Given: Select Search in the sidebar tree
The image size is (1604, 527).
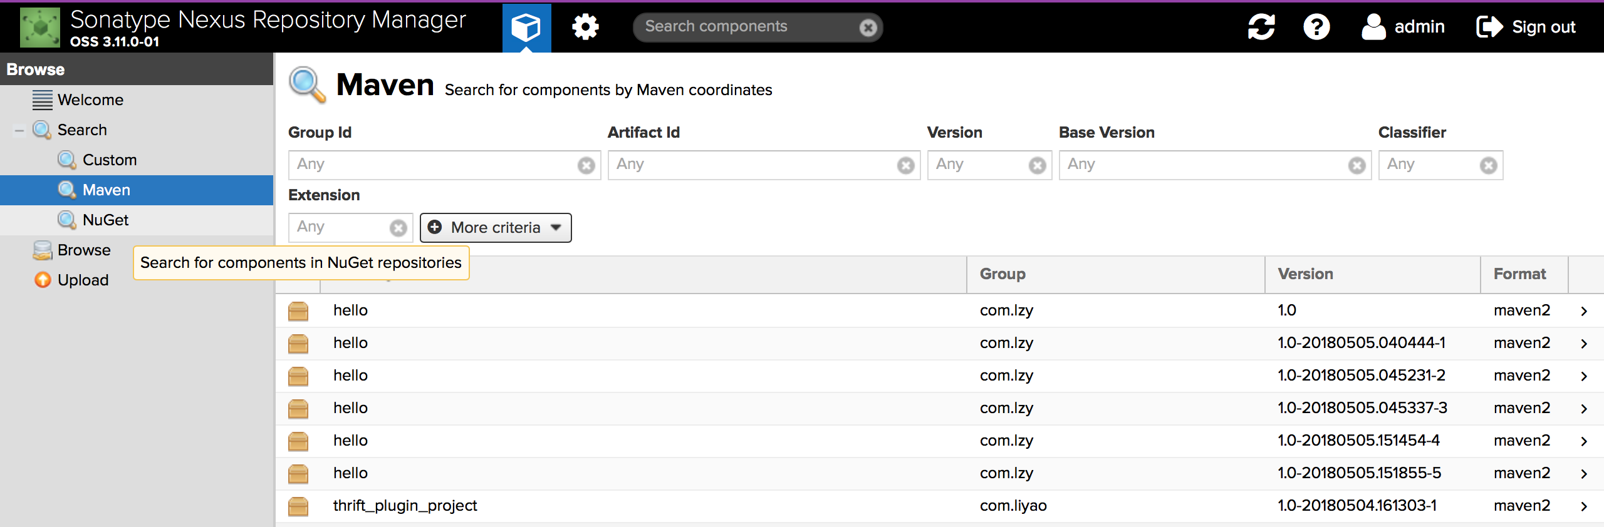Looking at the screenshot, I should (x=82, y=130).
